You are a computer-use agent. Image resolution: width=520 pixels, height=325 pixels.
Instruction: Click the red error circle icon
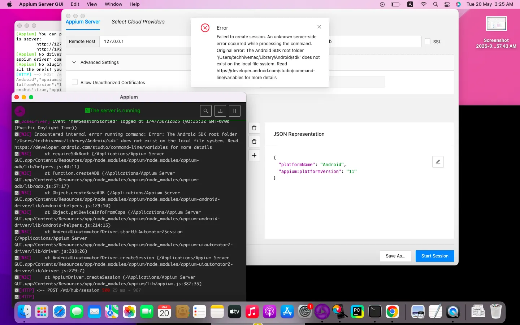(x=205, y=28)
